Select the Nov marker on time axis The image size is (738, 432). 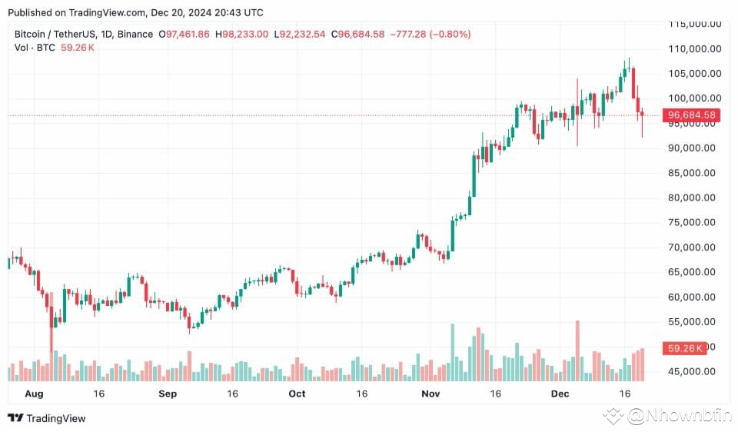[430, 394]
